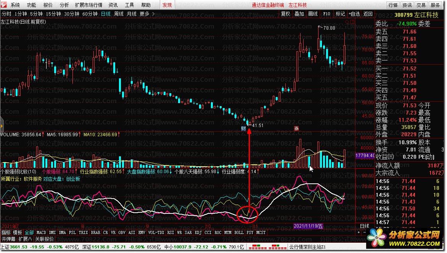Switch to 服务 top-right tab

tap(435, 5)
